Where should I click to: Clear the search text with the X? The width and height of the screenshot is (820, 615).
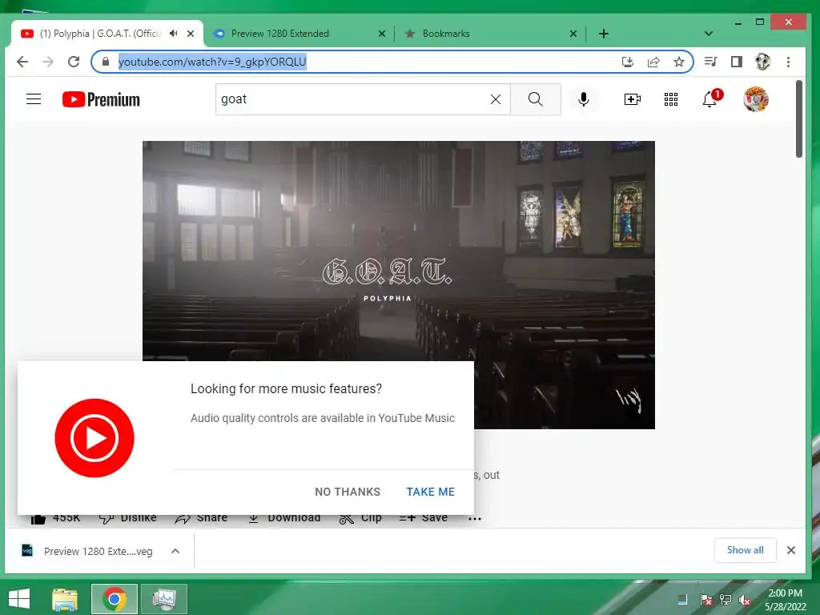495,99
